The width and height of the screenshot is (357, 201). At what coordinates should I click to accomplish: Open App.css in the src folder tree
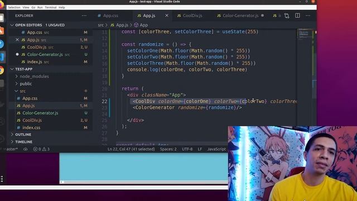(51, 98)
